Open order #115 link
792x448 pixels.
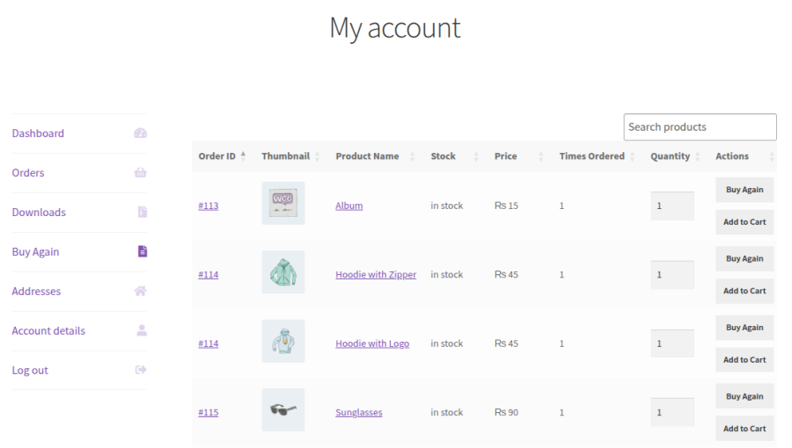pyautogui.click(x=209, y=413)
